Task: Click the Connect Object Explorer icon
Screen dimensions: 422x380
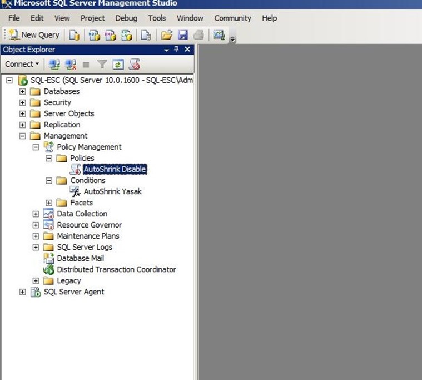Action: [54, 65]
